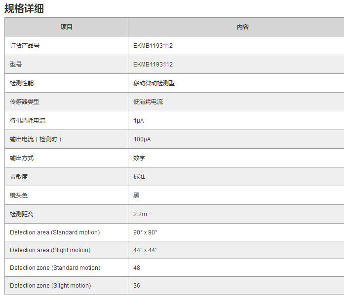
Task: Click the 输出方式 value 数字
Action: [x=139, y=158]
